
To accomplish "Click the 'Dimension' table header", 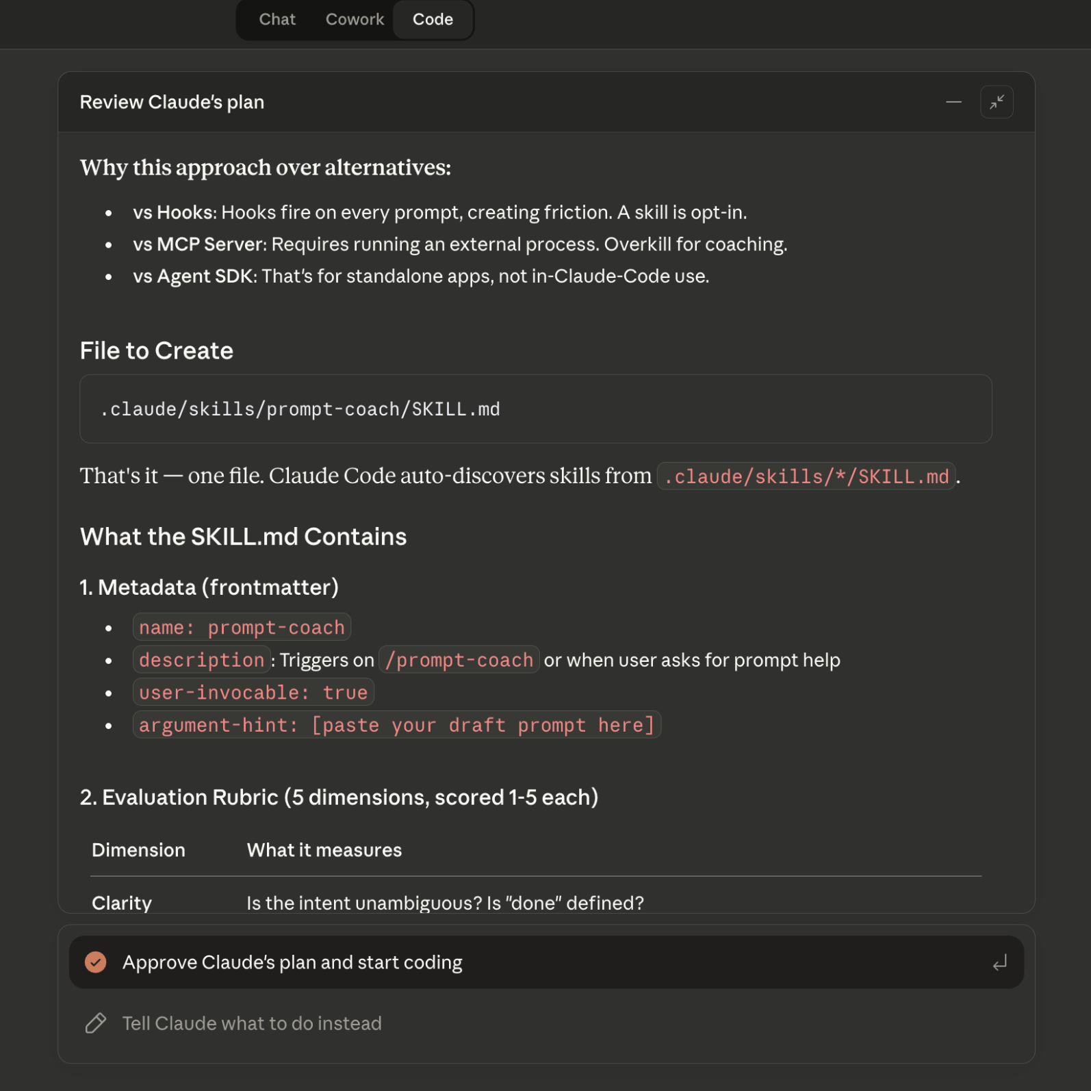I will tap(139, 850).
